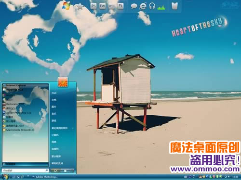Launch Fireworks from the FW dock icon
This screenshot has width=241, height=180.
pyautogui.click(x=102, y=6)
